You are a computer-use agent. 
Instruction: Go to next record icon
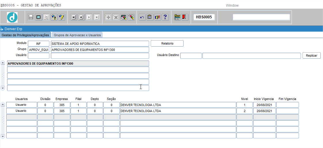89,17
